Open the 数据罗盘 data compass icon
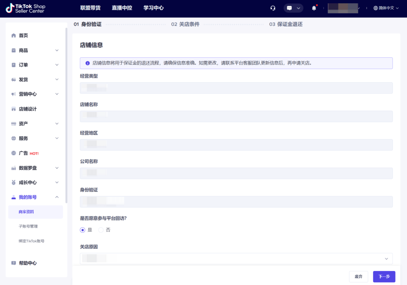This screenshot has height=285, width=407. (x=14, y=168)
